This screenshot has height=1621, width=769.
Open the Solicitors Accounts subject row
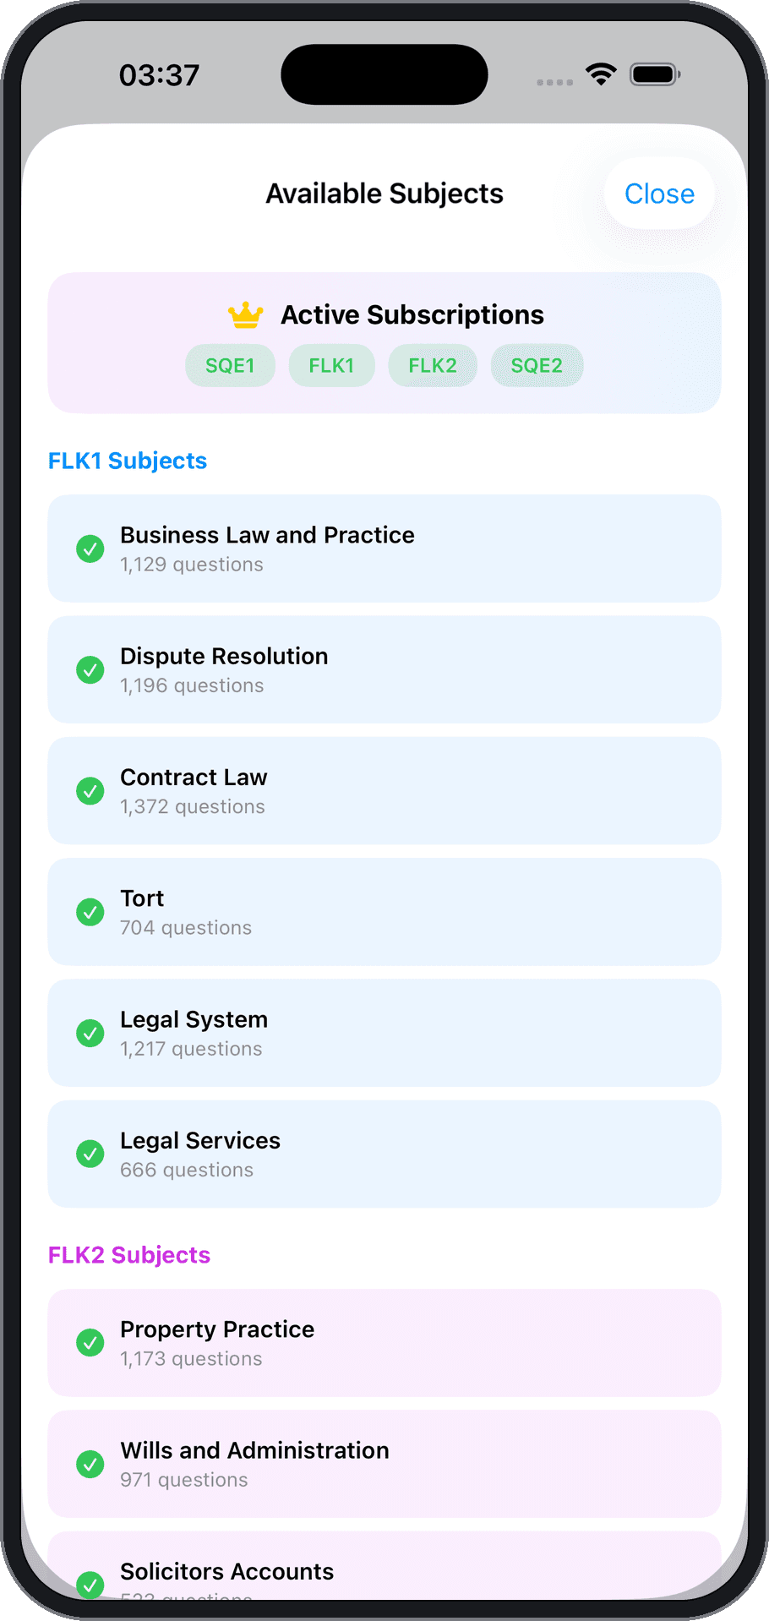[x=384, y=1566]
